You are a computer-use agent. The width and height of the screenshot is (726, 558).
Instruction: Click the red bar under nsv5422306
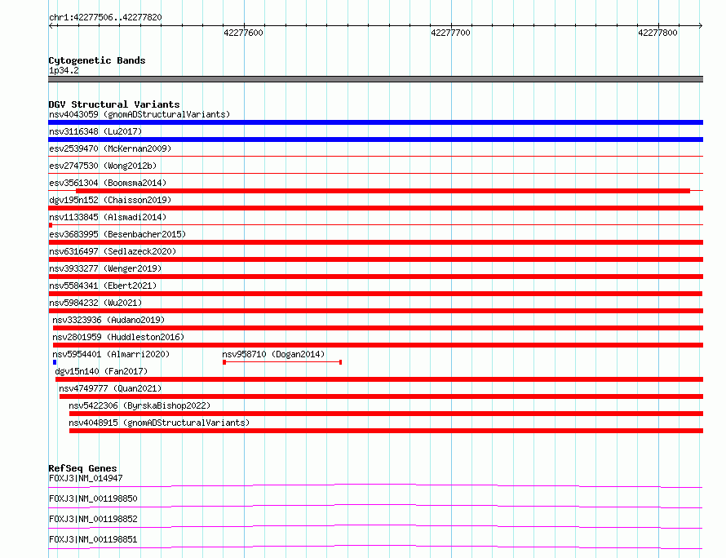[386, 414]
